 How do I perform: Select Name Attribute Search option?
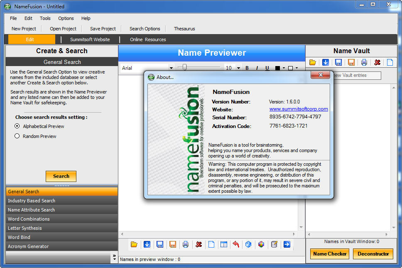click(61, 210)
